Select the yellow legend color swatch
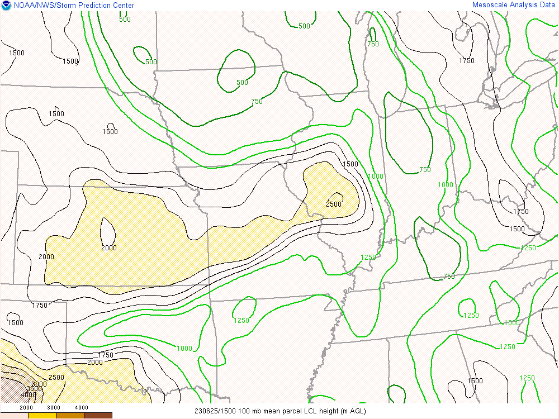559x419 pixels. click(42, 416)
